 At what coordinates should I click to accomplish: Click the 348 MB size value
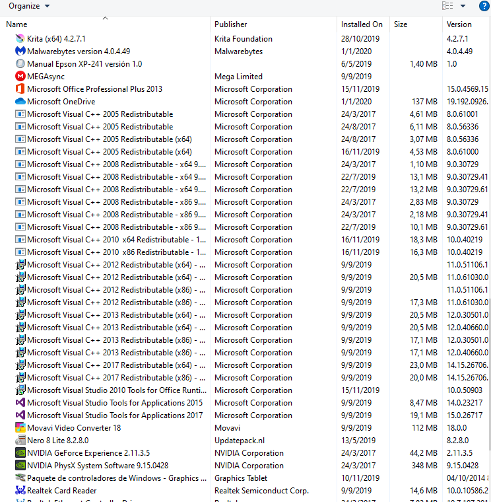coord(424,465)
